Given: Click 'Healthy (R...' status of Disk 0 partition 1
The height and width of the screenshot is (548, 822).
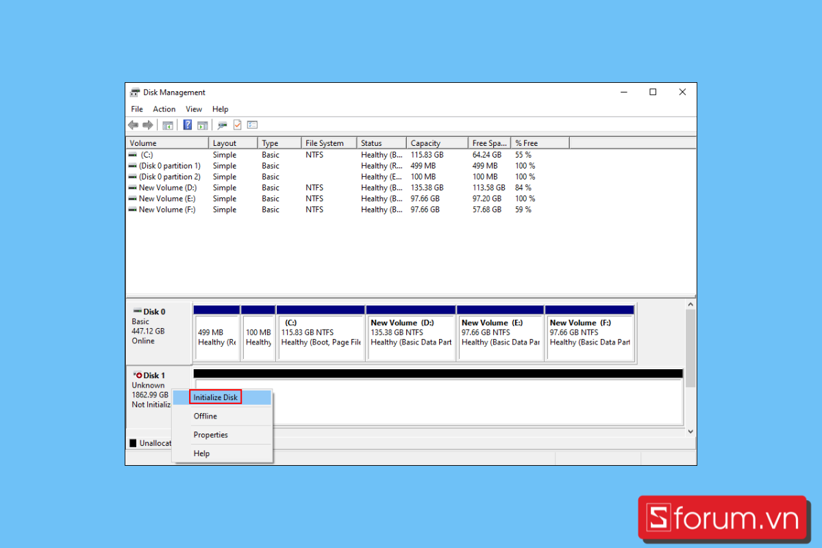Looking at the screenshot, I should tap(382, 166).
